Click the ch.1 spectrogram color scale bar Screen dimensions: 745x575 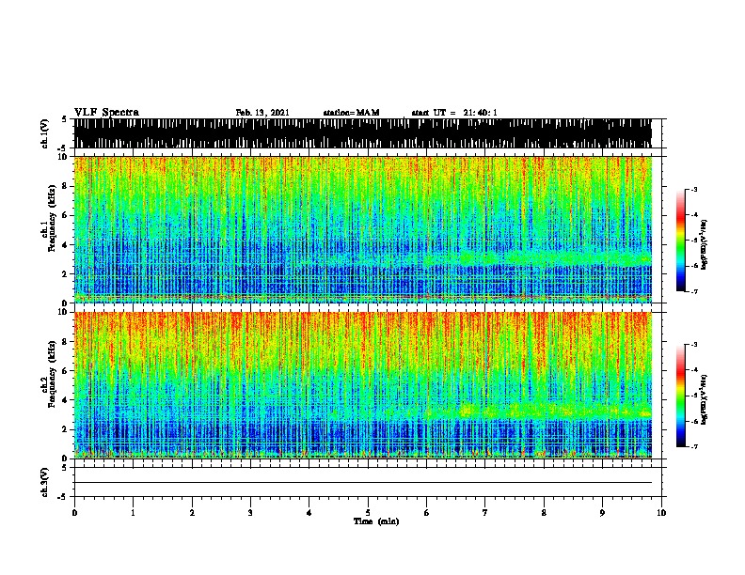pyautogui.click(x=680, y=241)
